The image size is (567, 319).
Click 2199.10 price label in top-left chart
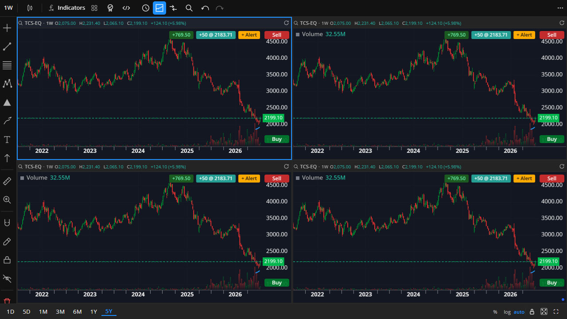coord(273,118)
